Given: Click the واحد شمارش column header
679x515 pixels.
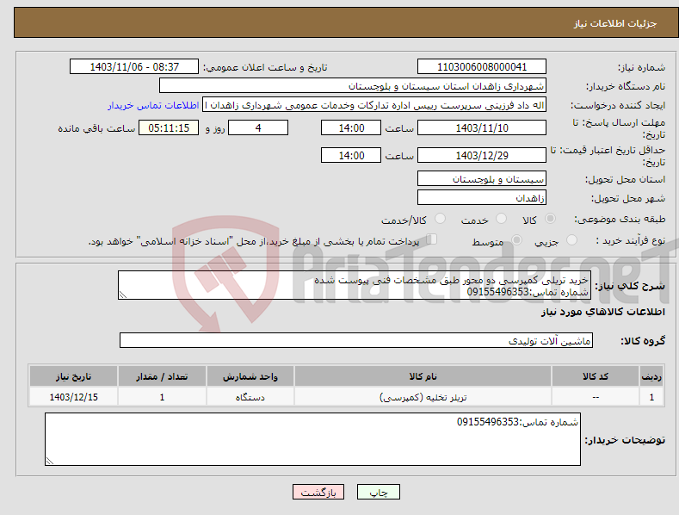Looking at the screenshot, I should (250, 376).
